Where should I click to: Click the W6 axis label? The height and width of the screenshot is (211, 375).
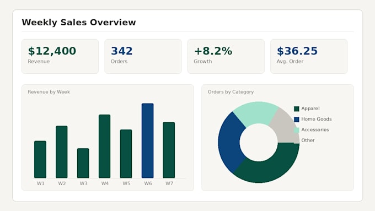point(148,183)
